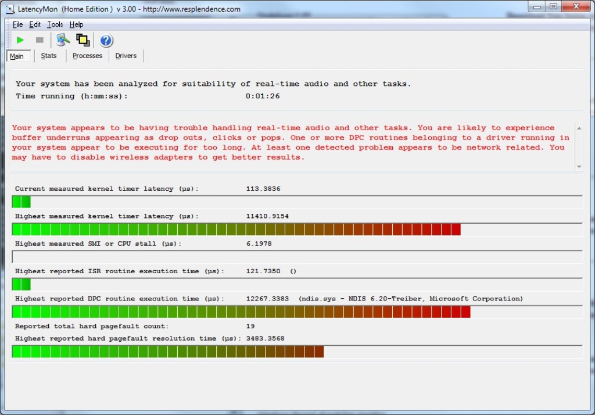
Task: Switch to the Main tab
Action: coord(19,56)
